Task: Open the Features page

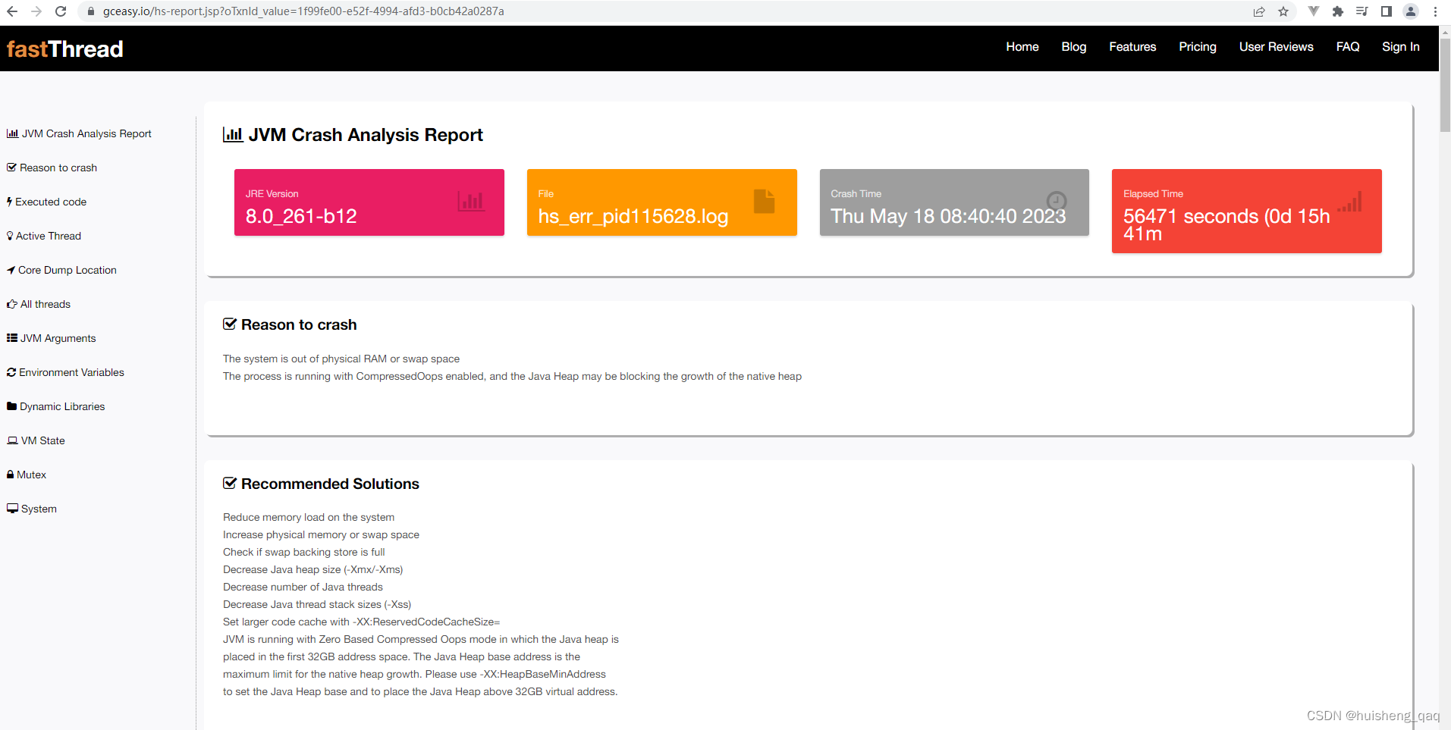Action: coord(1132,47)
